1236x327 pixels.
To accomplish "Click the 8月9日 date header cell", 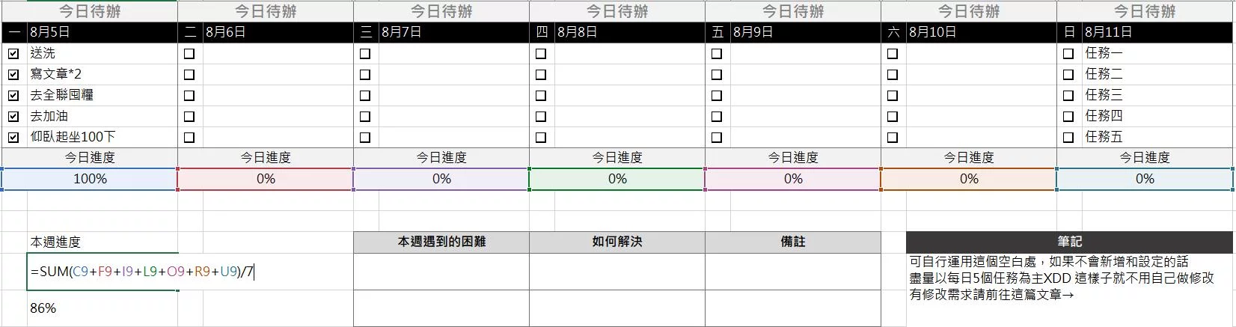I will point(805,32).
